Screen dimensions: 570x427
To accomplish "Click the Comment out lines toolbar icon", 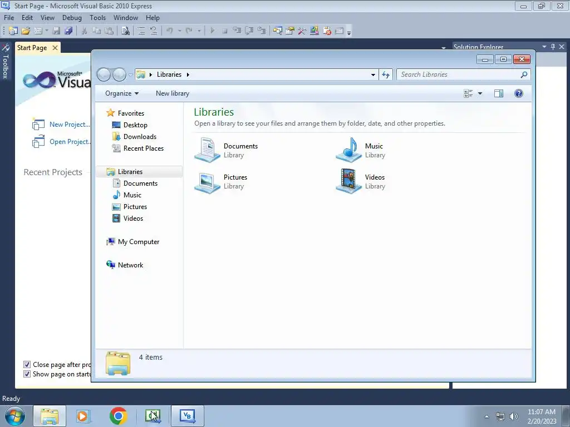I will (141, 31).
